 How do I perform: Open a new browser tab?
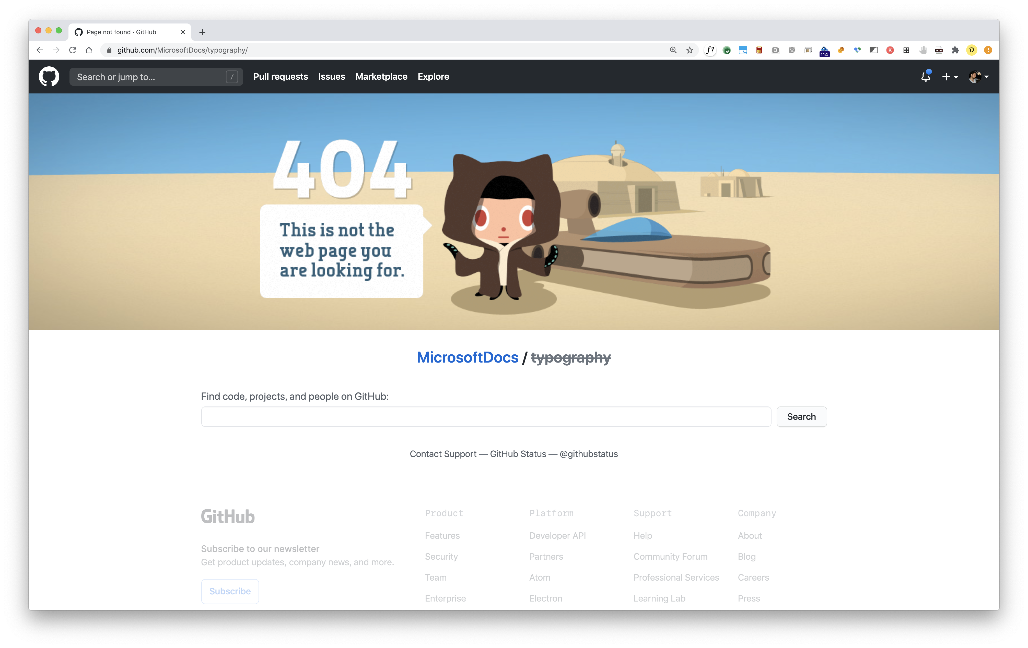[202, 32]
